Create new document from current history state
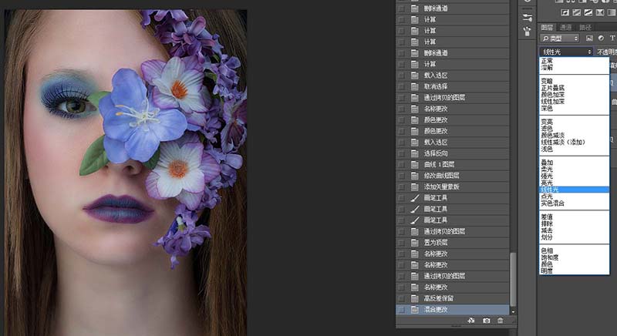 click(x=471, y=321)
